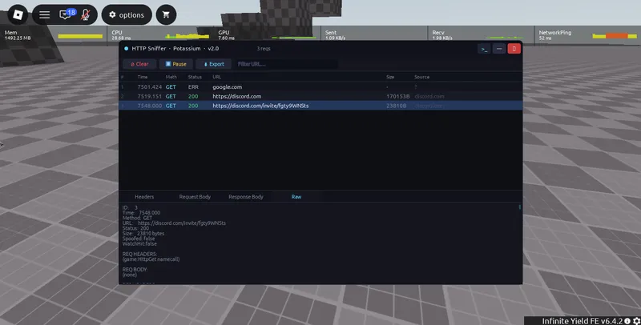The width and height of the screenshot is (641, 325).
Task: Open the console prompt icon in sniffer titlebar
Action: [484, 49]
